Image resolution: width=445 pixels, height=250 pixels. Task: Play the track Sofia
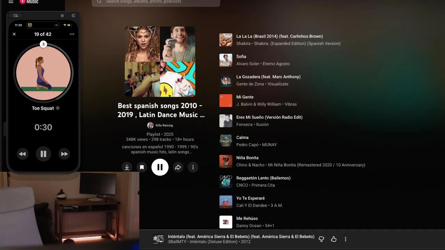point(241,57)
